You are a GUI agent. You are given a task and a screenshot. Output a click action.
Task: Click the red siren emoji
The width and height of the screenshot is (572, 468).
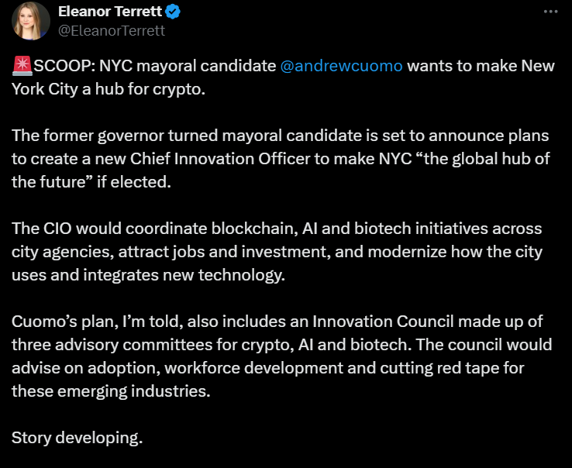[21, 66]
